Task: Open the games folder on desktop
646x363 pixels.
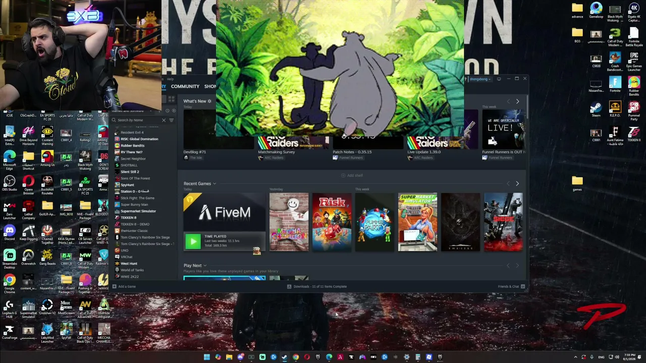Action: point(577,184)
